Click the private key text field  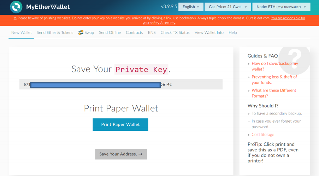121,84
